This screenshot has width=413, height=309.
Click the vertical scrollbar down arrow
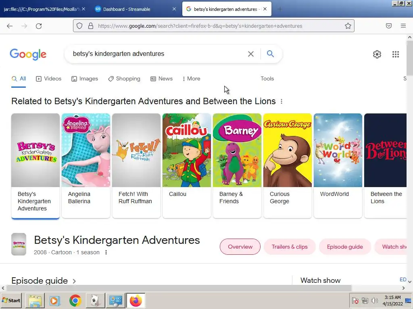410,281
